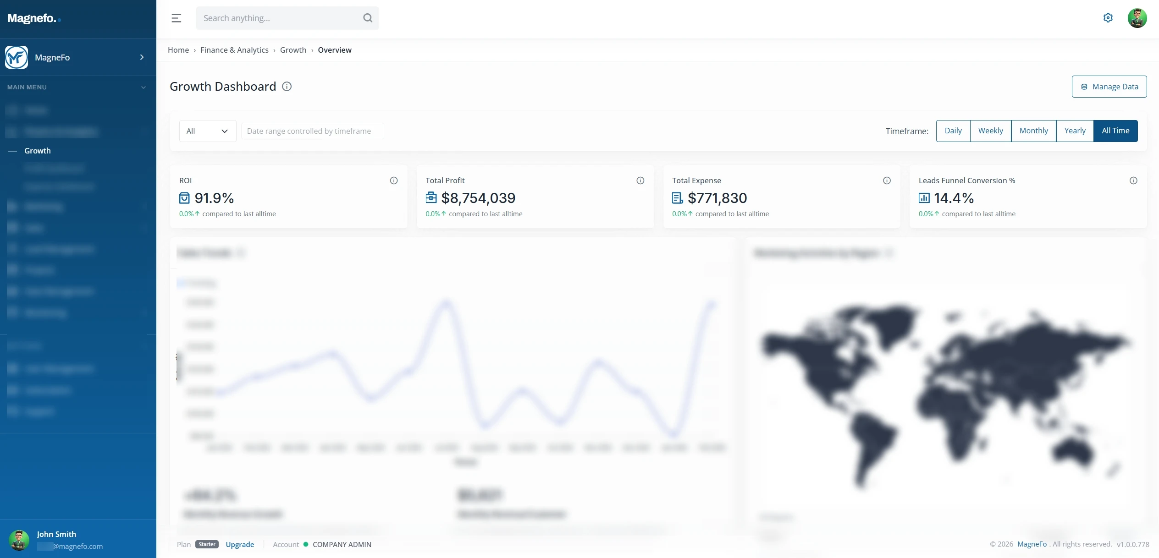Click the Total Expense info icon
Image resolution: width=1159 pixels, height=558 pixels.
[x=887, y=181]
